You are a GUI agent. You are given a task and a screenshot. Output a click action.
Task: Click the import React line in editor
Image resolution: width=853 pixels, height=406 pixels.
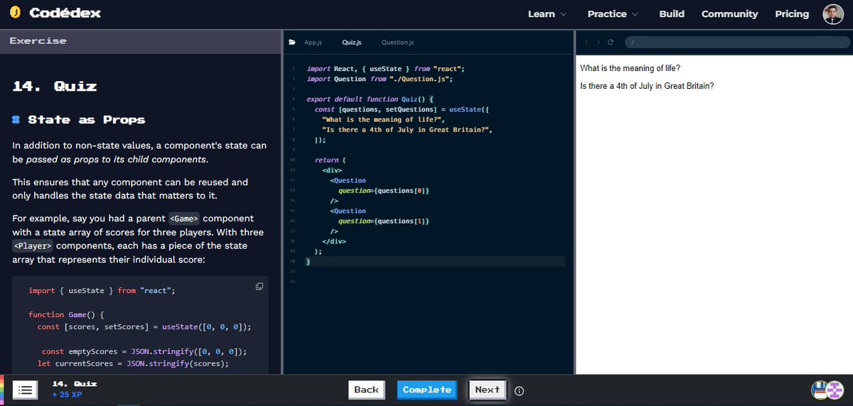(x=386, y=69)
